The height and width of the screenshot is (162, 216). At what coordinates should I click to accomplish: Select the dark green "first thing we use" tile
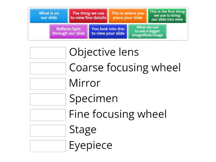pyautogui.click(x=167, y=16)
